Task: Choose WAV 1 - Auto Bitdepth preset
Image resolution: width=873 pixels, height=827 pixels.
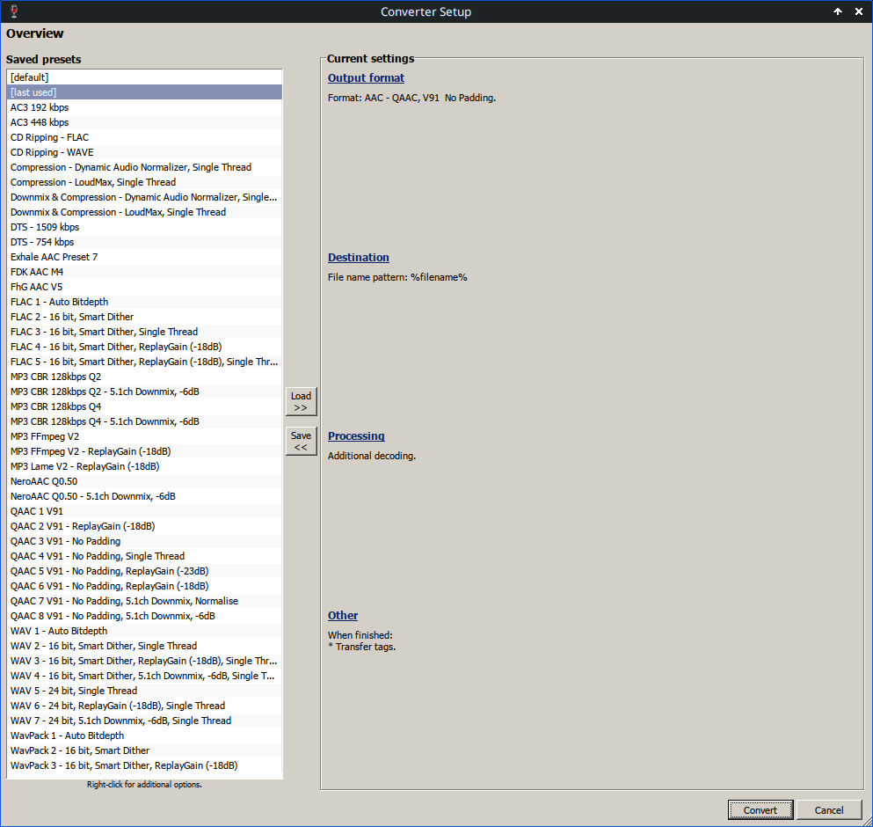Action: click(x=144, y=632)
